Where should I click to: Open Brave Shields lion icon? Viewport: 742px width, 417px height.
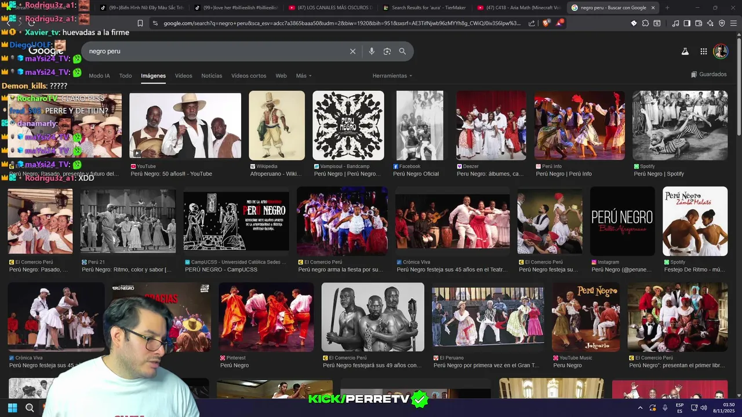546,23
